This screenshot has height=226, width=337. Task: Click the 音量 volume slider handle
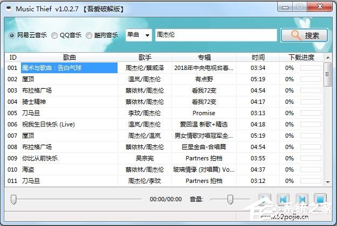click(230, 200)
